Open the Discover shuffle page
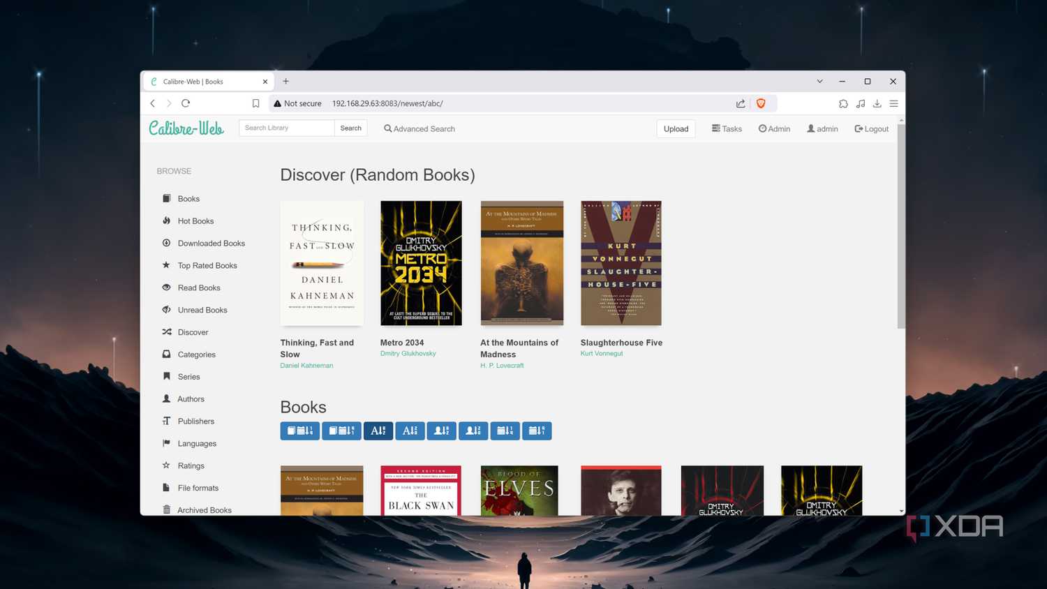The width and height of the screenshot is (1047, 589). click(x=186, y=332)
